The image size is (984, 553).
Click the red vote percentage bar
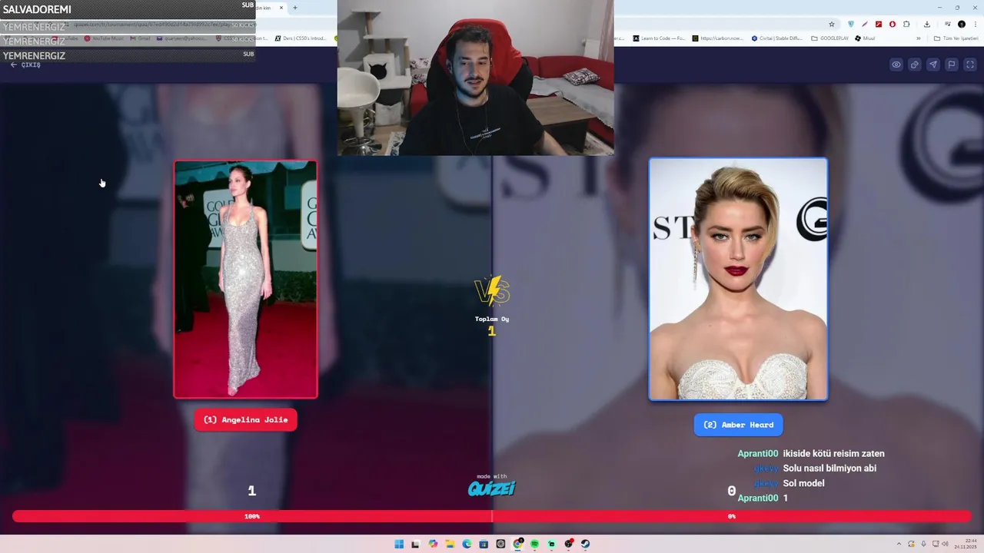pos(492,516)
